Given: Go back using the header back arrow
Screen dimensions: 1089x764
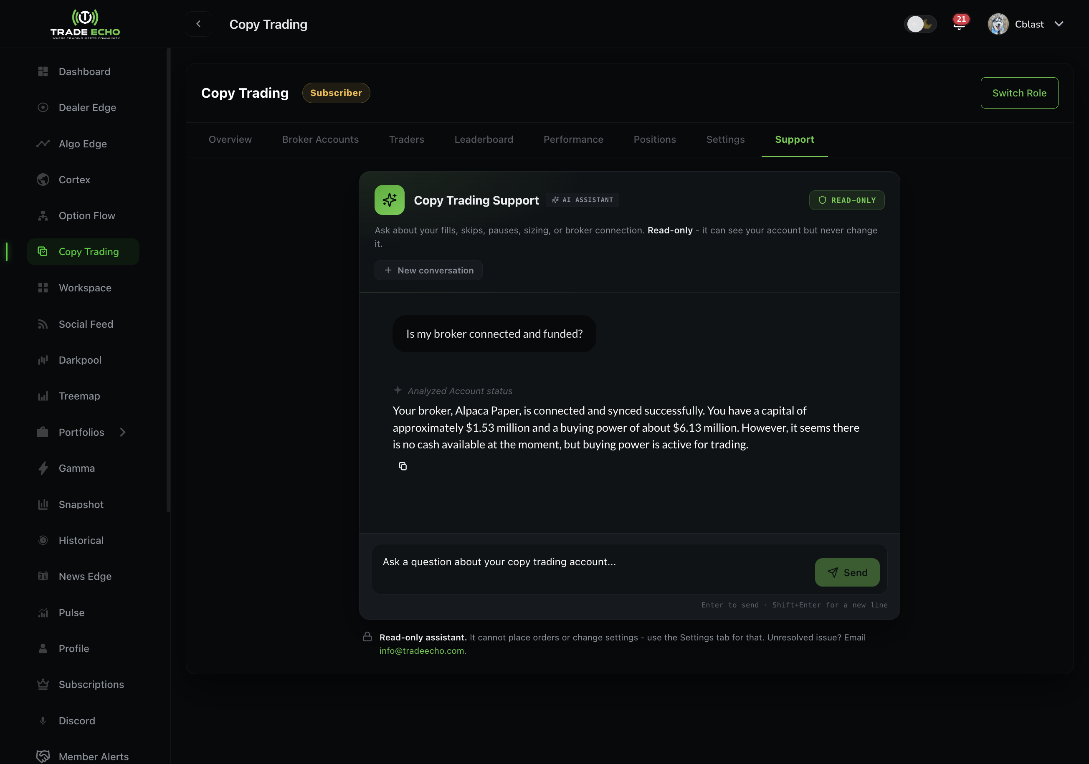Looking at the screenshot, I should (x=198, y=24).
